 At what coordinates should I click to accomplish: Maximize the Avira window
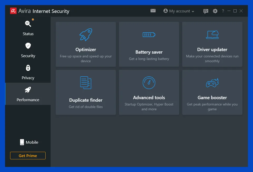(235, 11)
